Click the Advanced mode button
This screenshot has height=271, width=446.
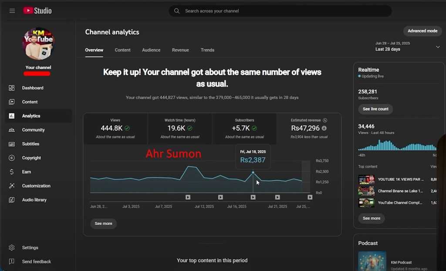click(x=422, y=31)
